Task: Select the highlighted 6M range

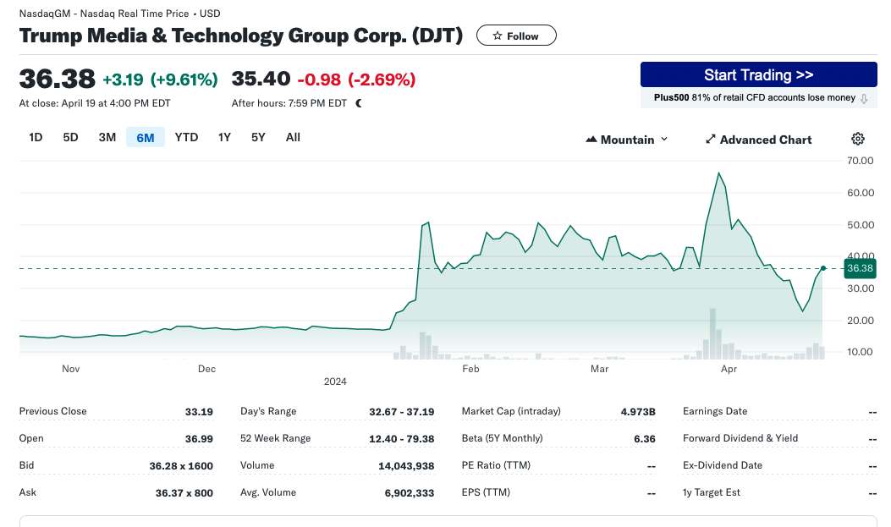Action: (x=146, y=137)
